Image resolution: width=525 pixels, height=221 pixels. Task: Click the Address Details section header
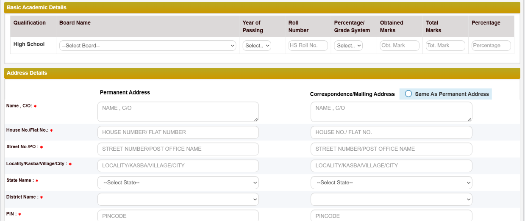click(262, 73)
